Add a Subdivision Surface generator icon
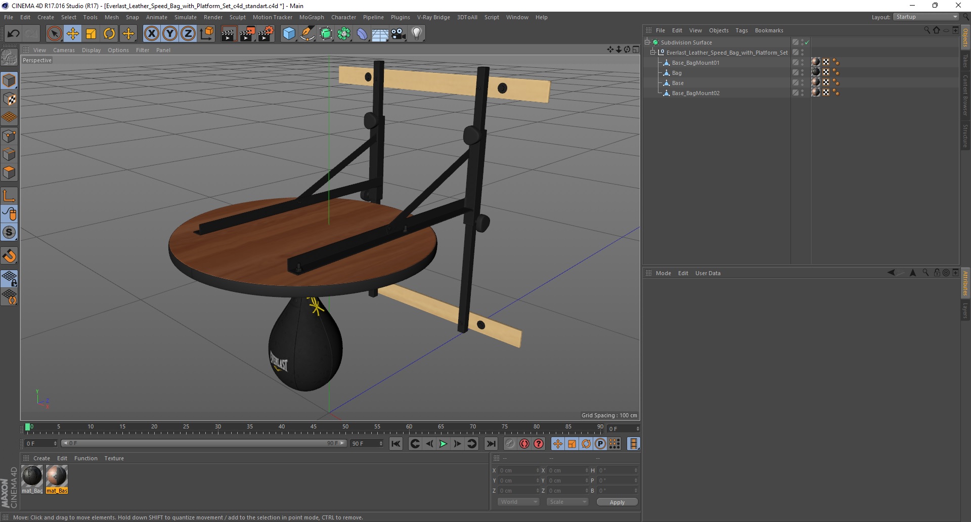971x522 pixels. tap(326, 33)
